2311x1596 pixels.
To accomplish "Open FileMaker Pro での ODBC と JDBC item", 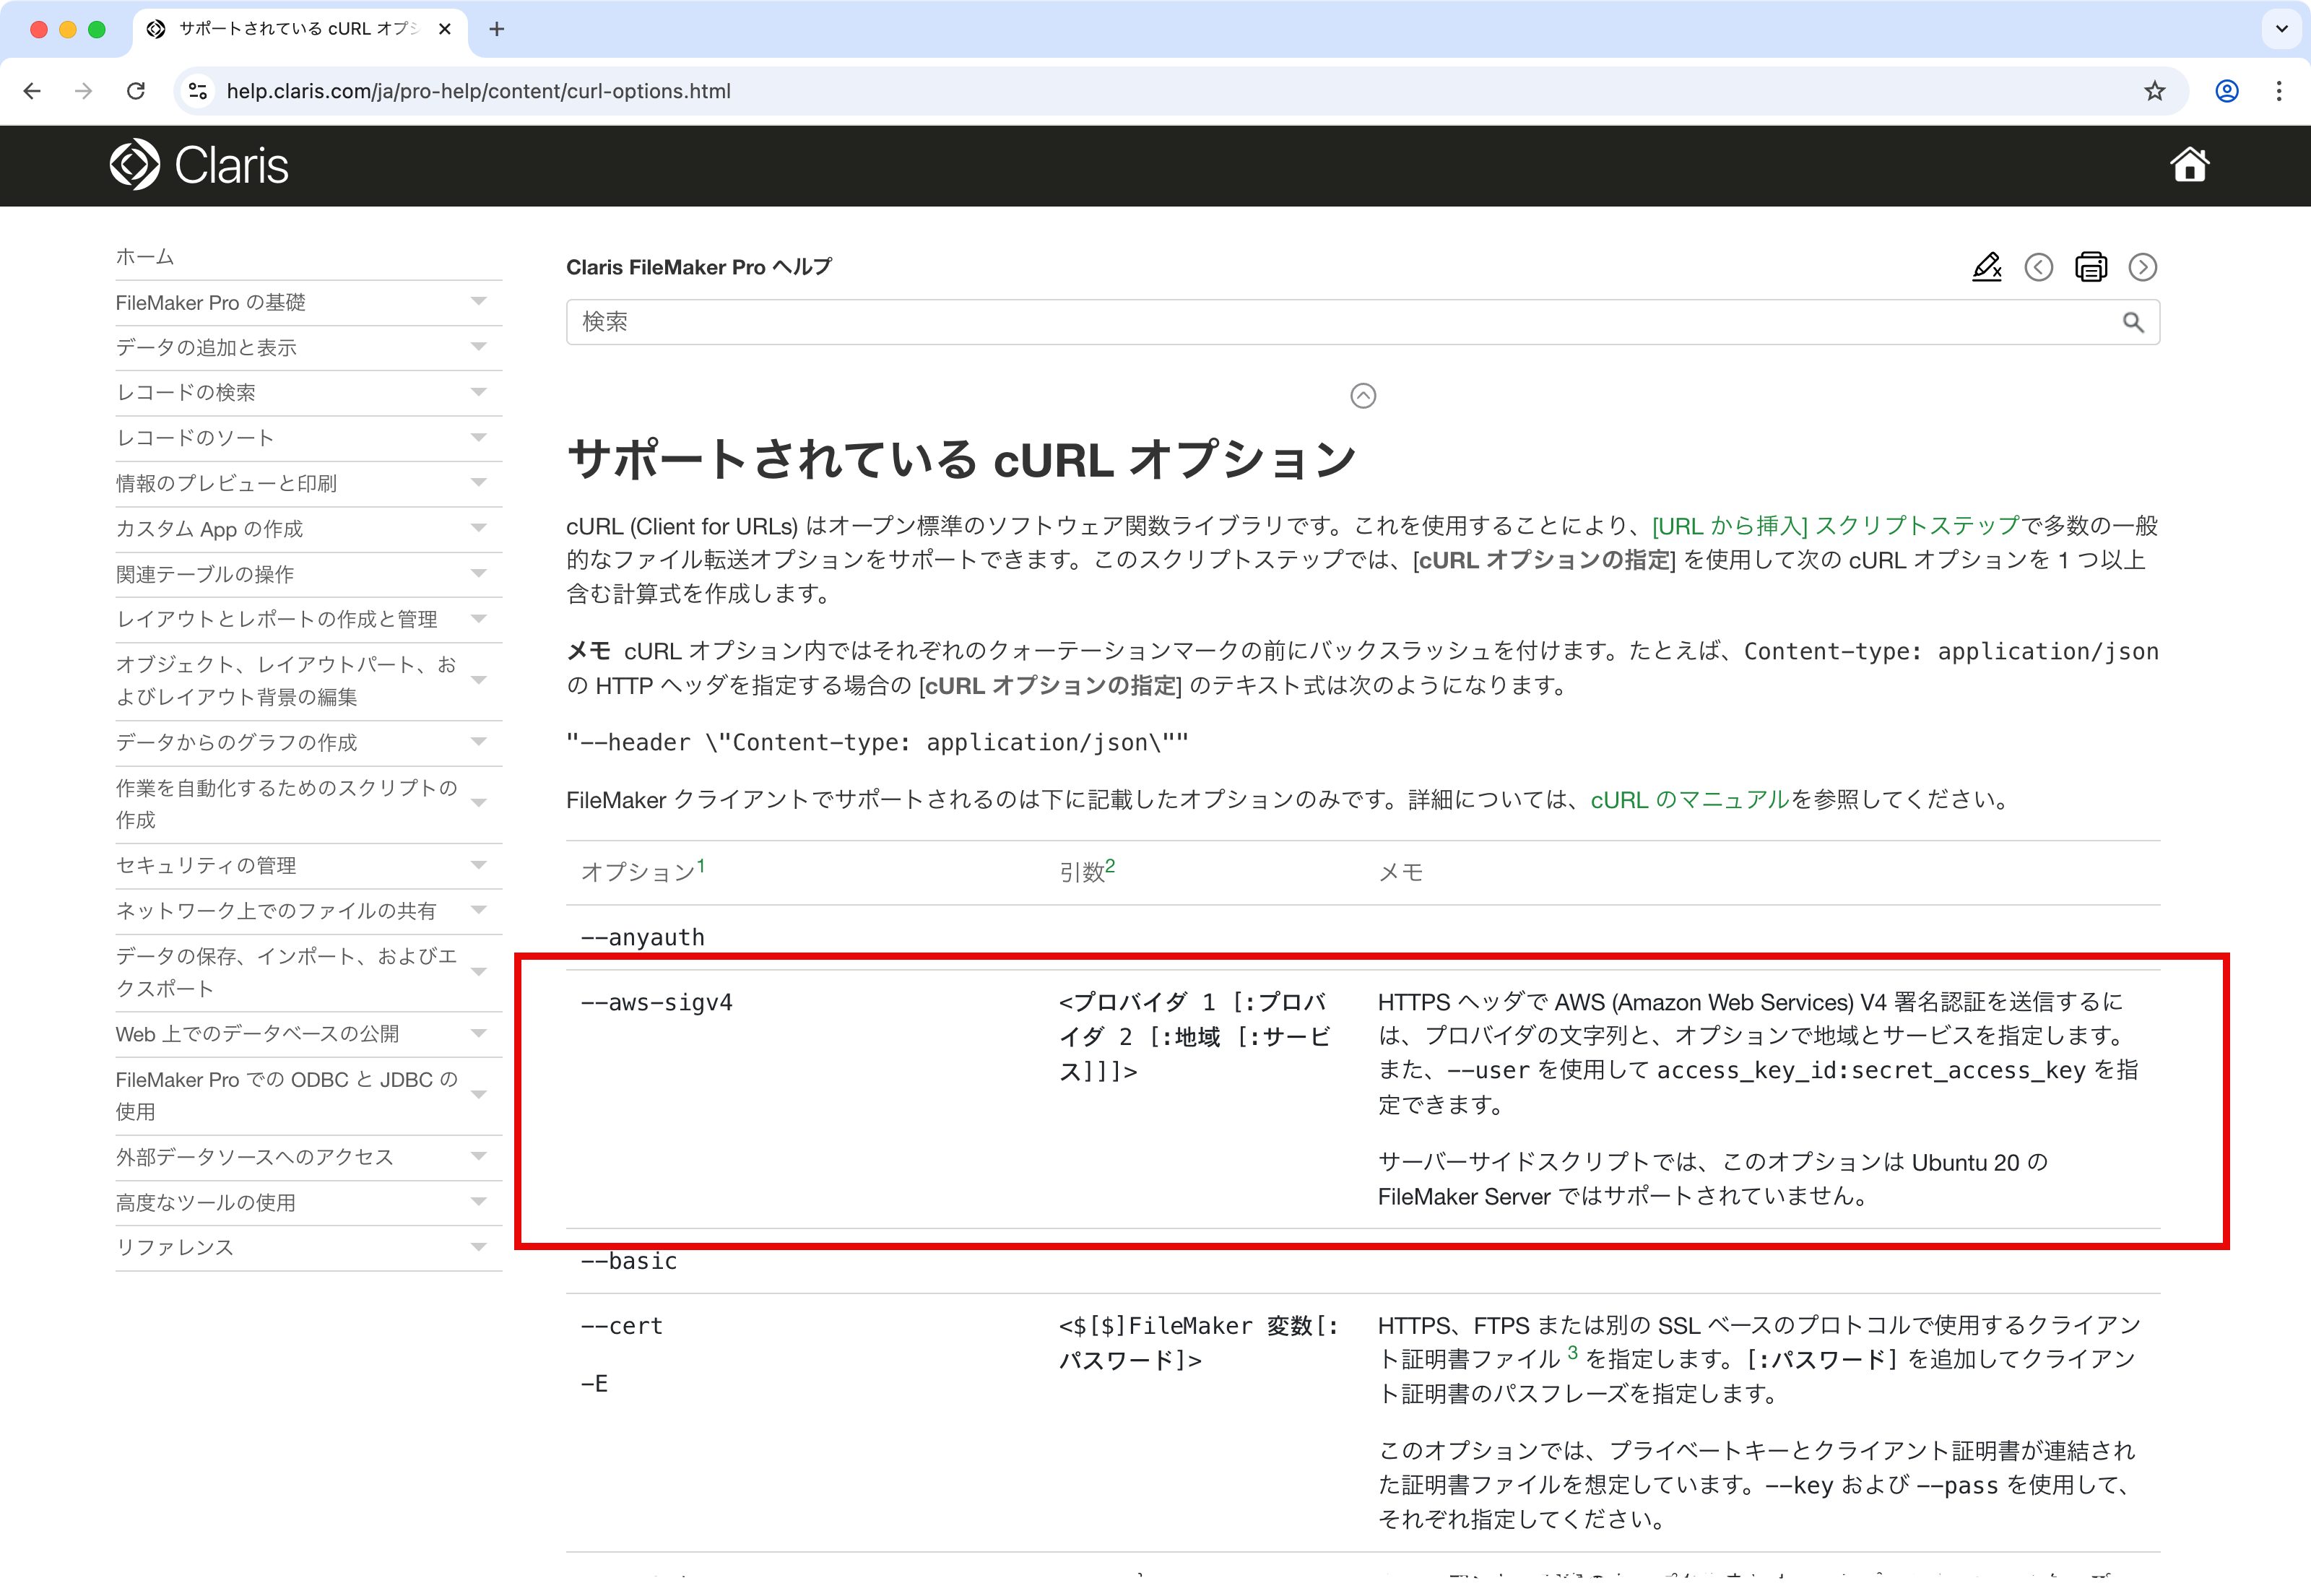I will (286, 1095).
